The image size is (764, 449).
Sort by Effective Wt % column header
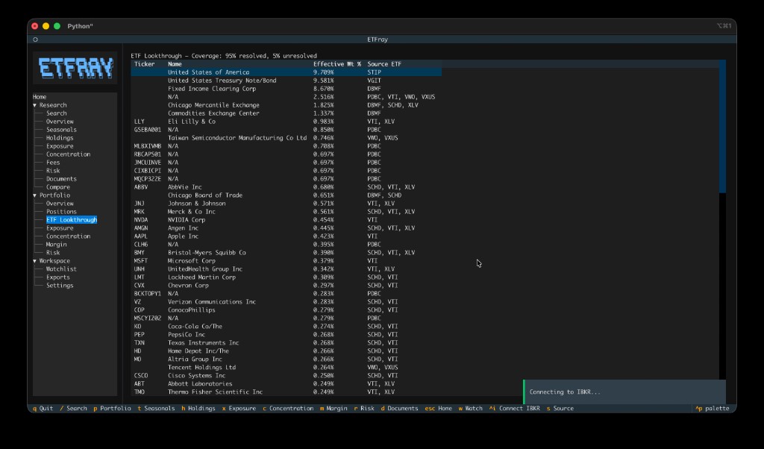point(337,64)
